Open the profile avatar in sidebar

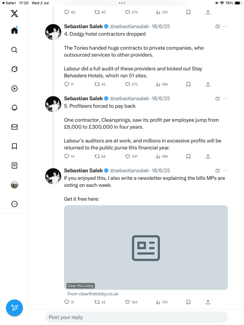14,185
